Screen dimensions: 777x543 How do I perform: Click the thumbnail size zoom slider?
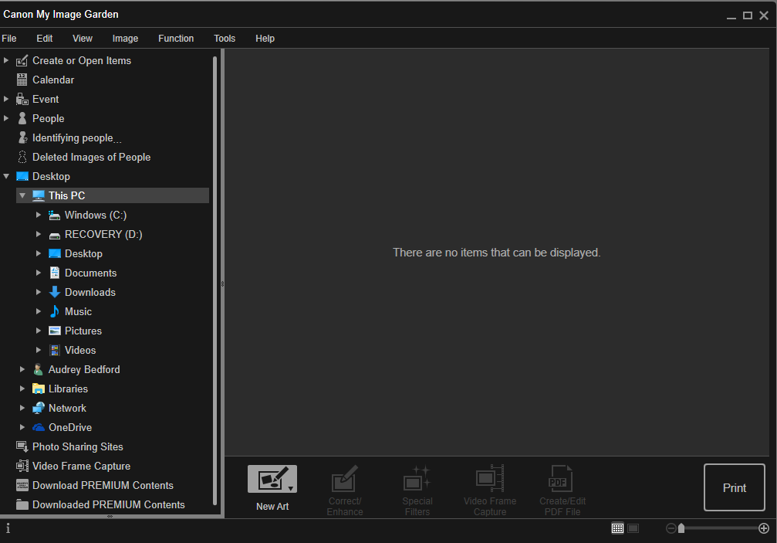(682, 528)
